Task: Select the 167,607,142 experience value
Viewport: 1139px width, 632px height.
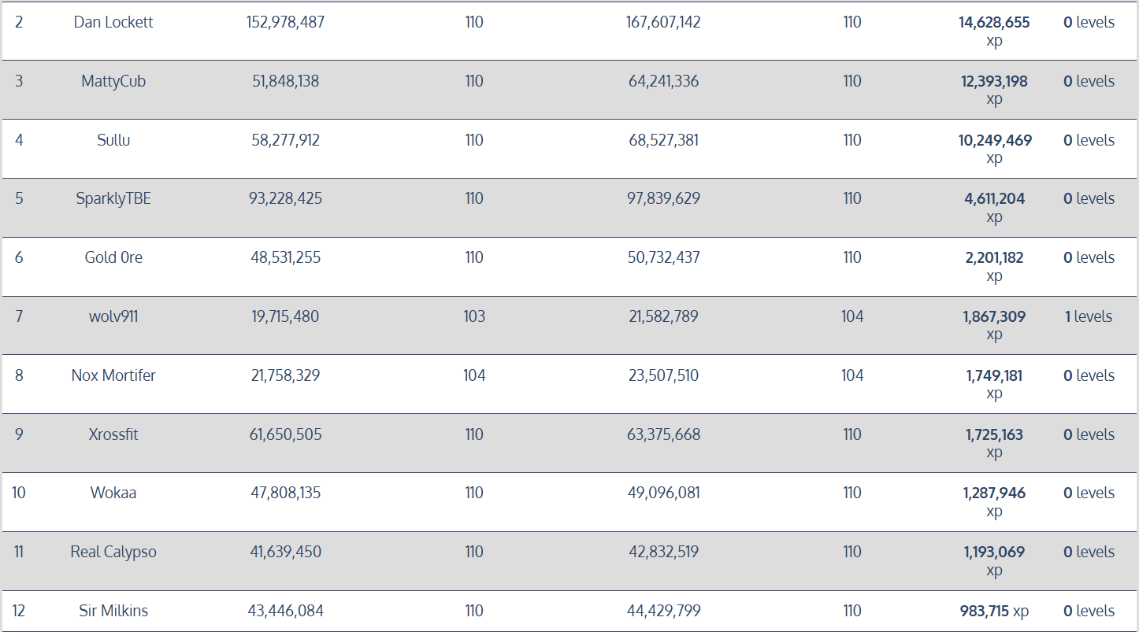Action: pos(663,22)
